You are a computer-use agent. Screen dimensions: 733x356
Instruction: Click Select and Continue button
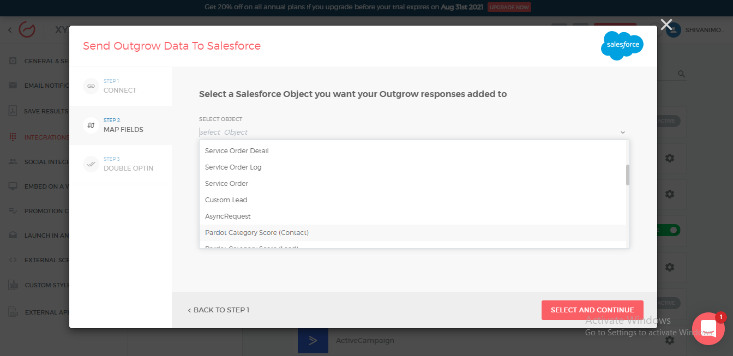[x=592, y=310]
